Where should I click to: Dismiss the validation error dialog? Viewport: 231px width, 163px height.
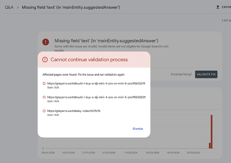pos(138,129)
